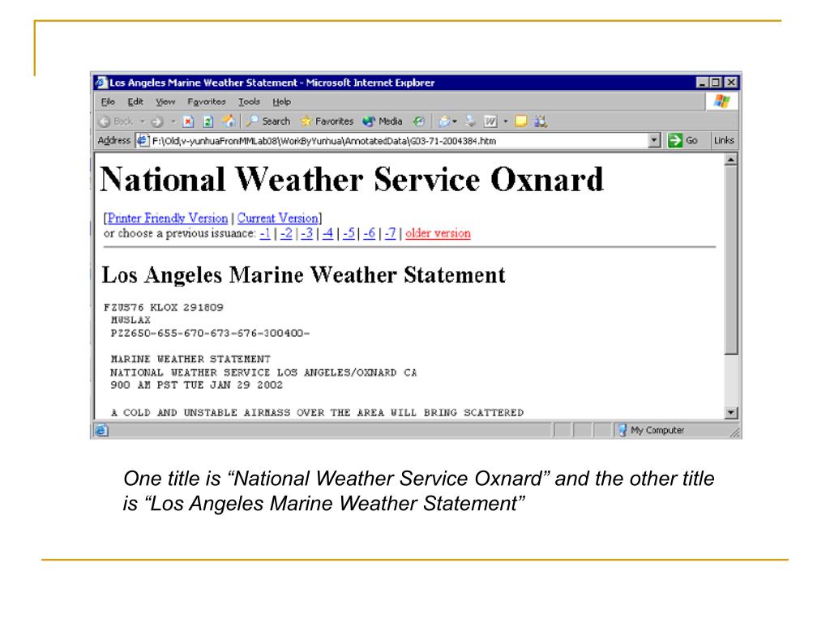
Task: Open the Printer Friendly Version link
Action: (168, 218)
